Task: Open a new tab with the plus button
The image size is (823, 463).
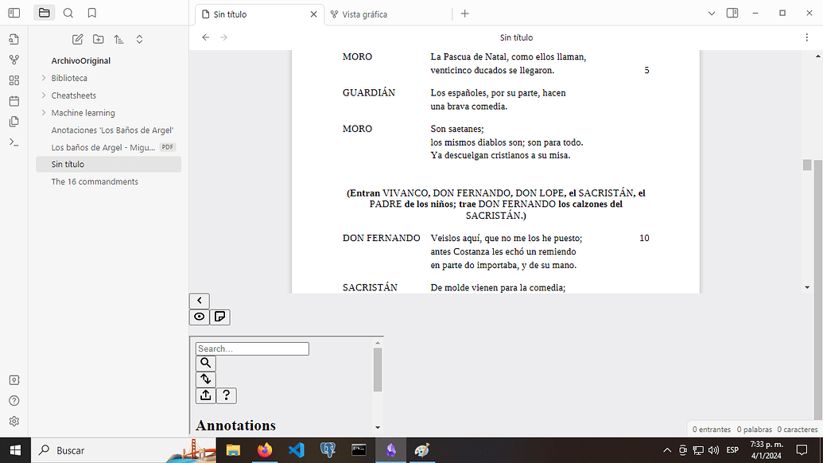Action: [x=464, y=14]
